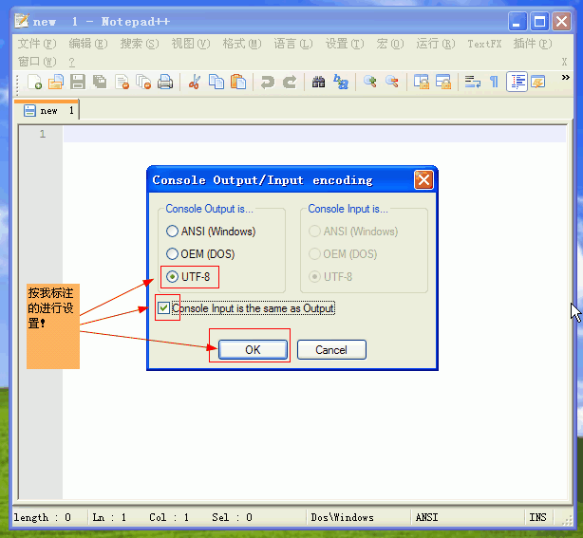
Task: Open the 语言(L) menu
Action: coord(293,44)
